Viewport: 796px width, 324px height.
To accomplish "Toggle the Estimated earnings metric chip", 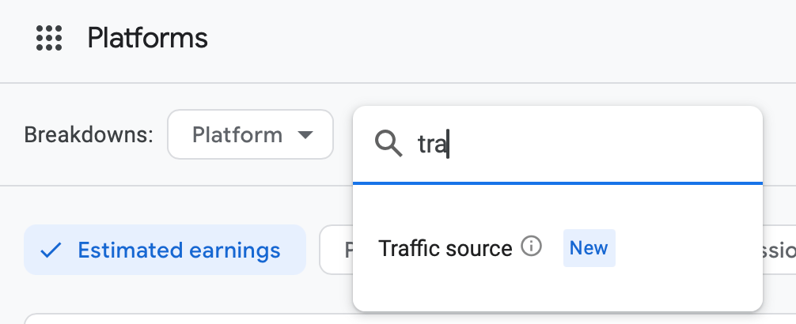I will click(165, 251).
